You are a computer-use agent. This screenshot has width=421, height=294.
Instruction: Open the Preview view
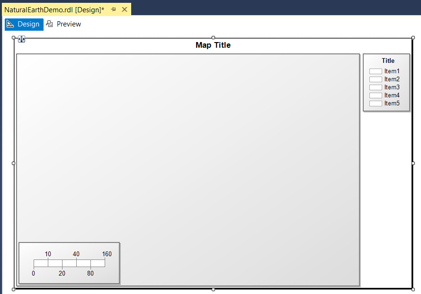(x=63, y=24)
